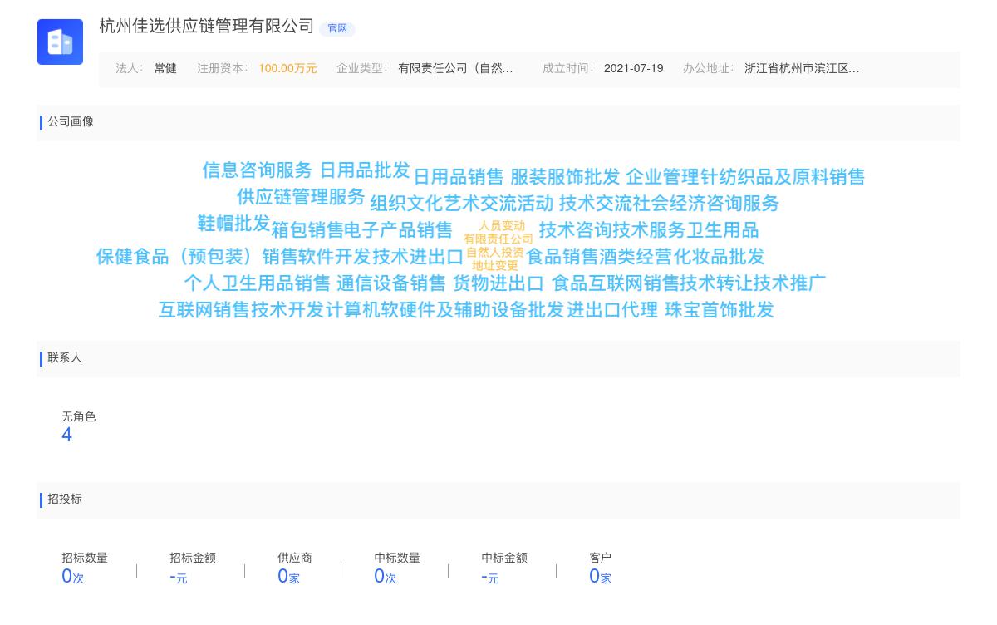Click word cloud tag 日用品销售
The width and height of the screenshot is (997, 625).
(459, 177)
